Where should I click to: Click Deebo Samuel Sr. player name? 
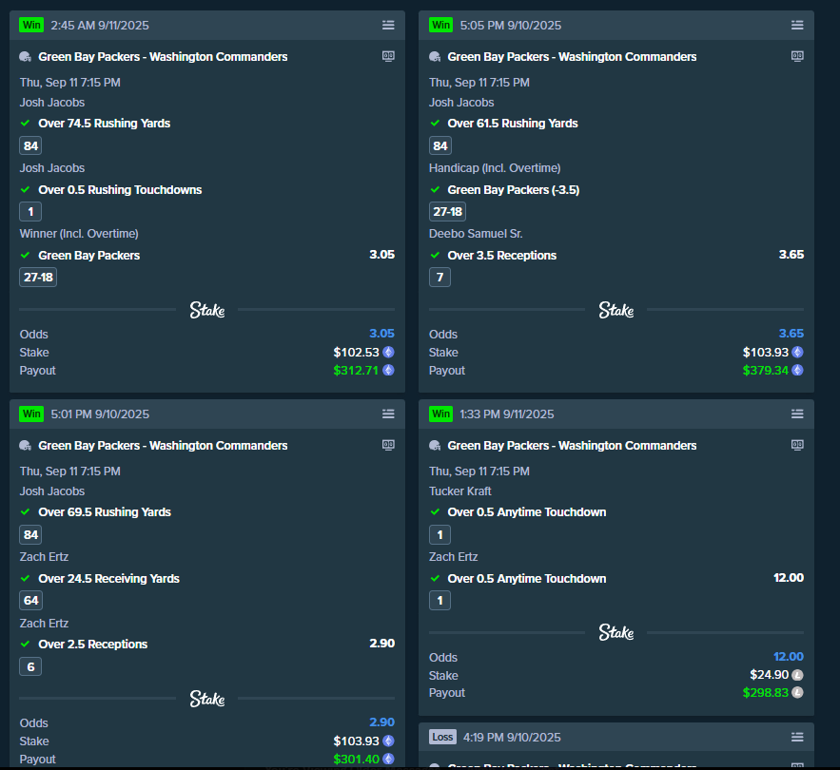(476, 234)
